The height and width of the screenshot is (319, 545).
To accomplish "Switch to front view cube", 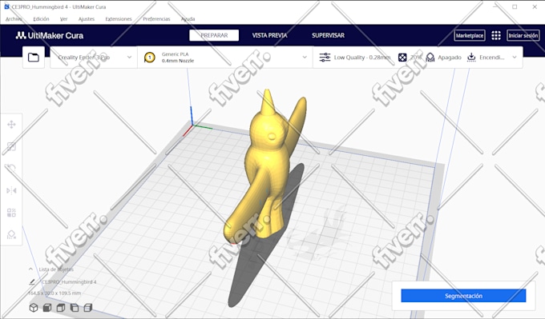I will [x=47, y=308].
